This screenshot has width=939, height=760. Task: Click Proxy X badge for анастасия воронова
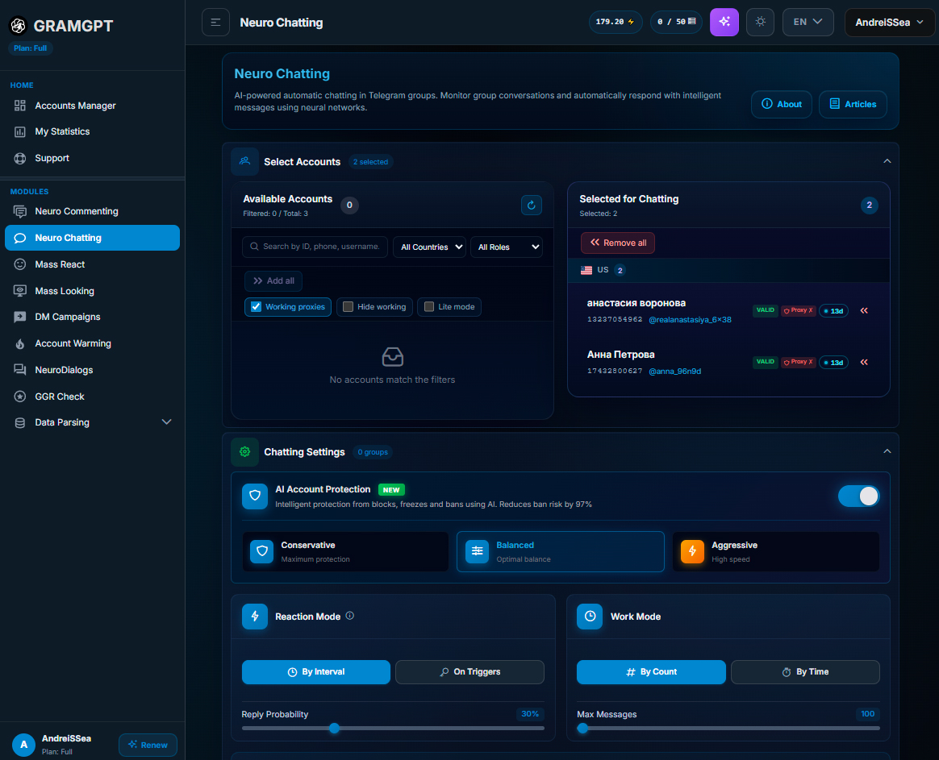[799, 310]
